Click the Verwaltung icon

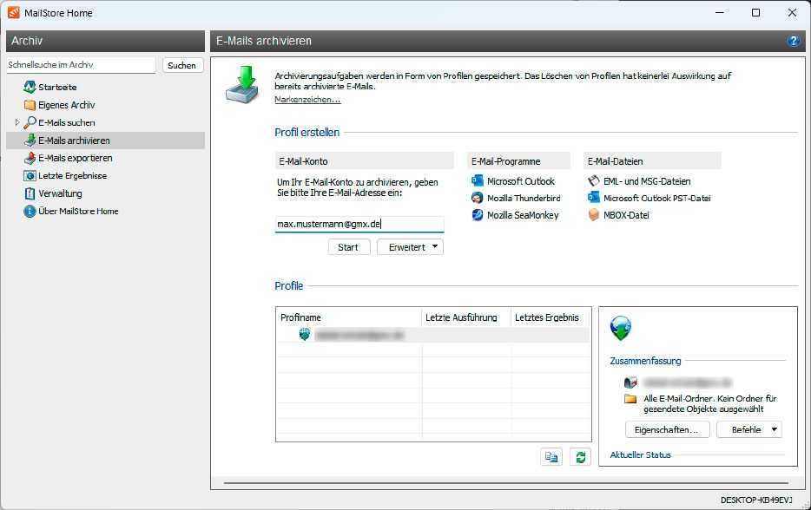(30, 193)
